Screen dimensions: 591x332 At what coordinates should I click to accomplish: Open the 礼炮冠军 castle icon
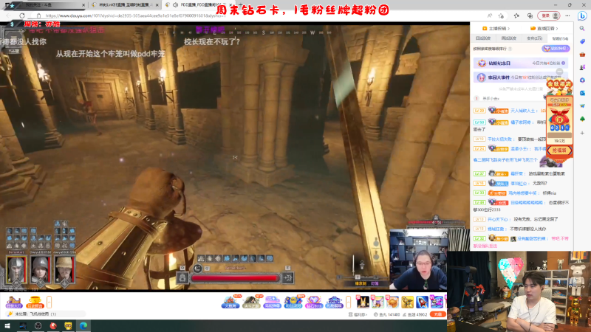334,302
